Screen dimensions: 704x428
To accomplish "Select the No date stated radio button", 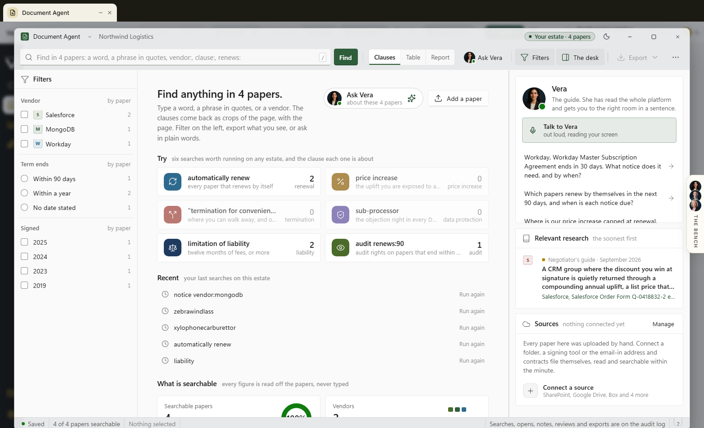I will pos(24,207).
